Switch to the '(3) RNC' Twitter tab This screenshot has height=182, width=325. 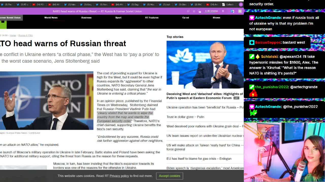point(196,4)
